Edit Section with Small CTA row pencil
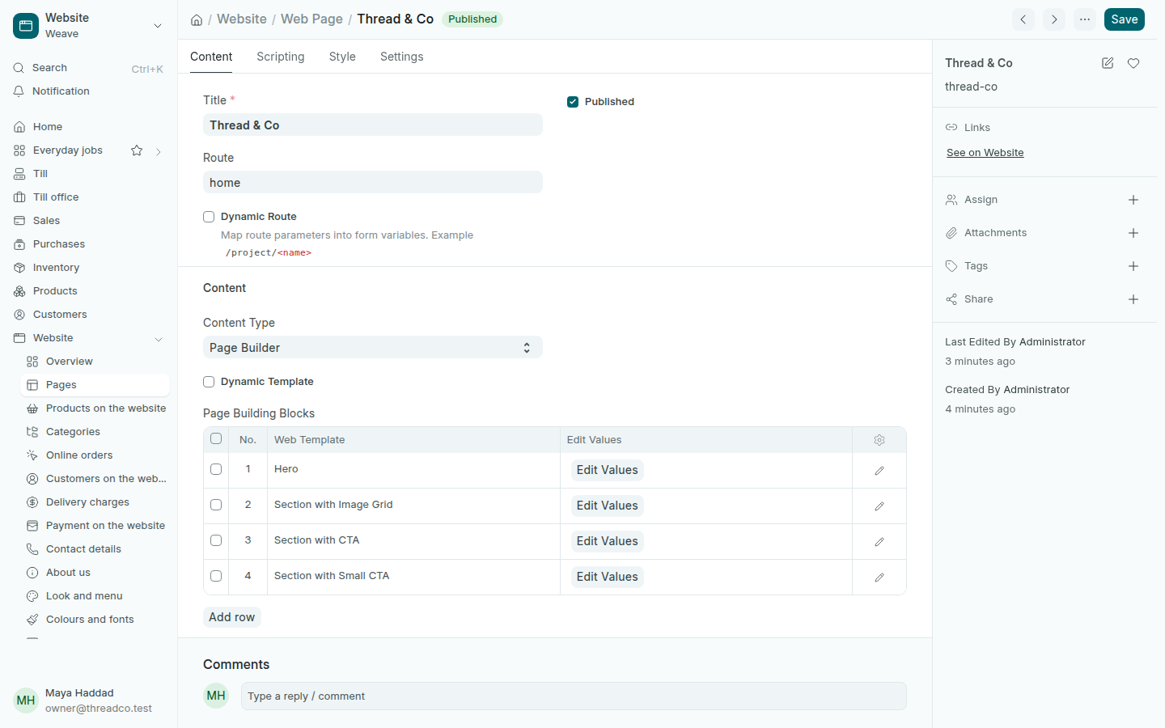The height and width of the screenshot is (728, 1165). 879,578
